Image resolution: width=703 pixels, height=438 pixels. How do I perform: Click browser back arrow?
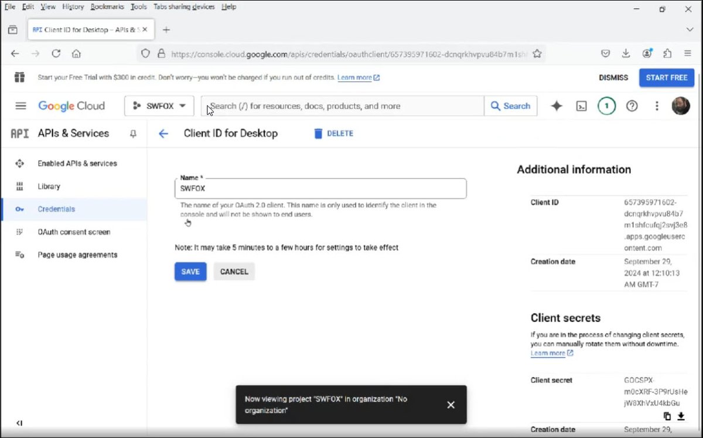(15, 53)
